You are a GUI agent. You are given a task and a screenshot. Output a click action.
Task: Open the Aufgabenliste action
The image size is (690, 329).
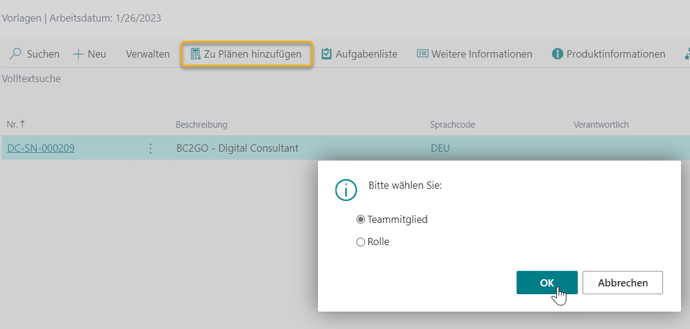tap(366, 54)
